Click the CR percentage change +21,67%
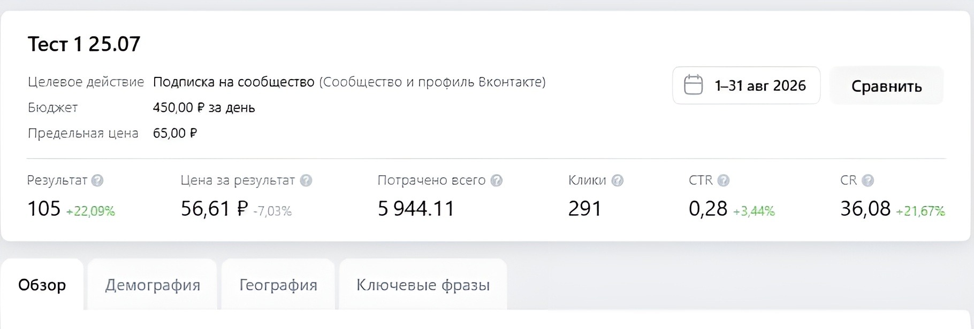The image size is (974, 329). pyautogui.click(x=920, y=211)
